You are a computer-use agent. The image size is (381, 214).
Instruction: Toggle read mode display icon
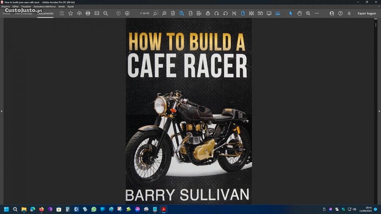[x=269, y=13]
